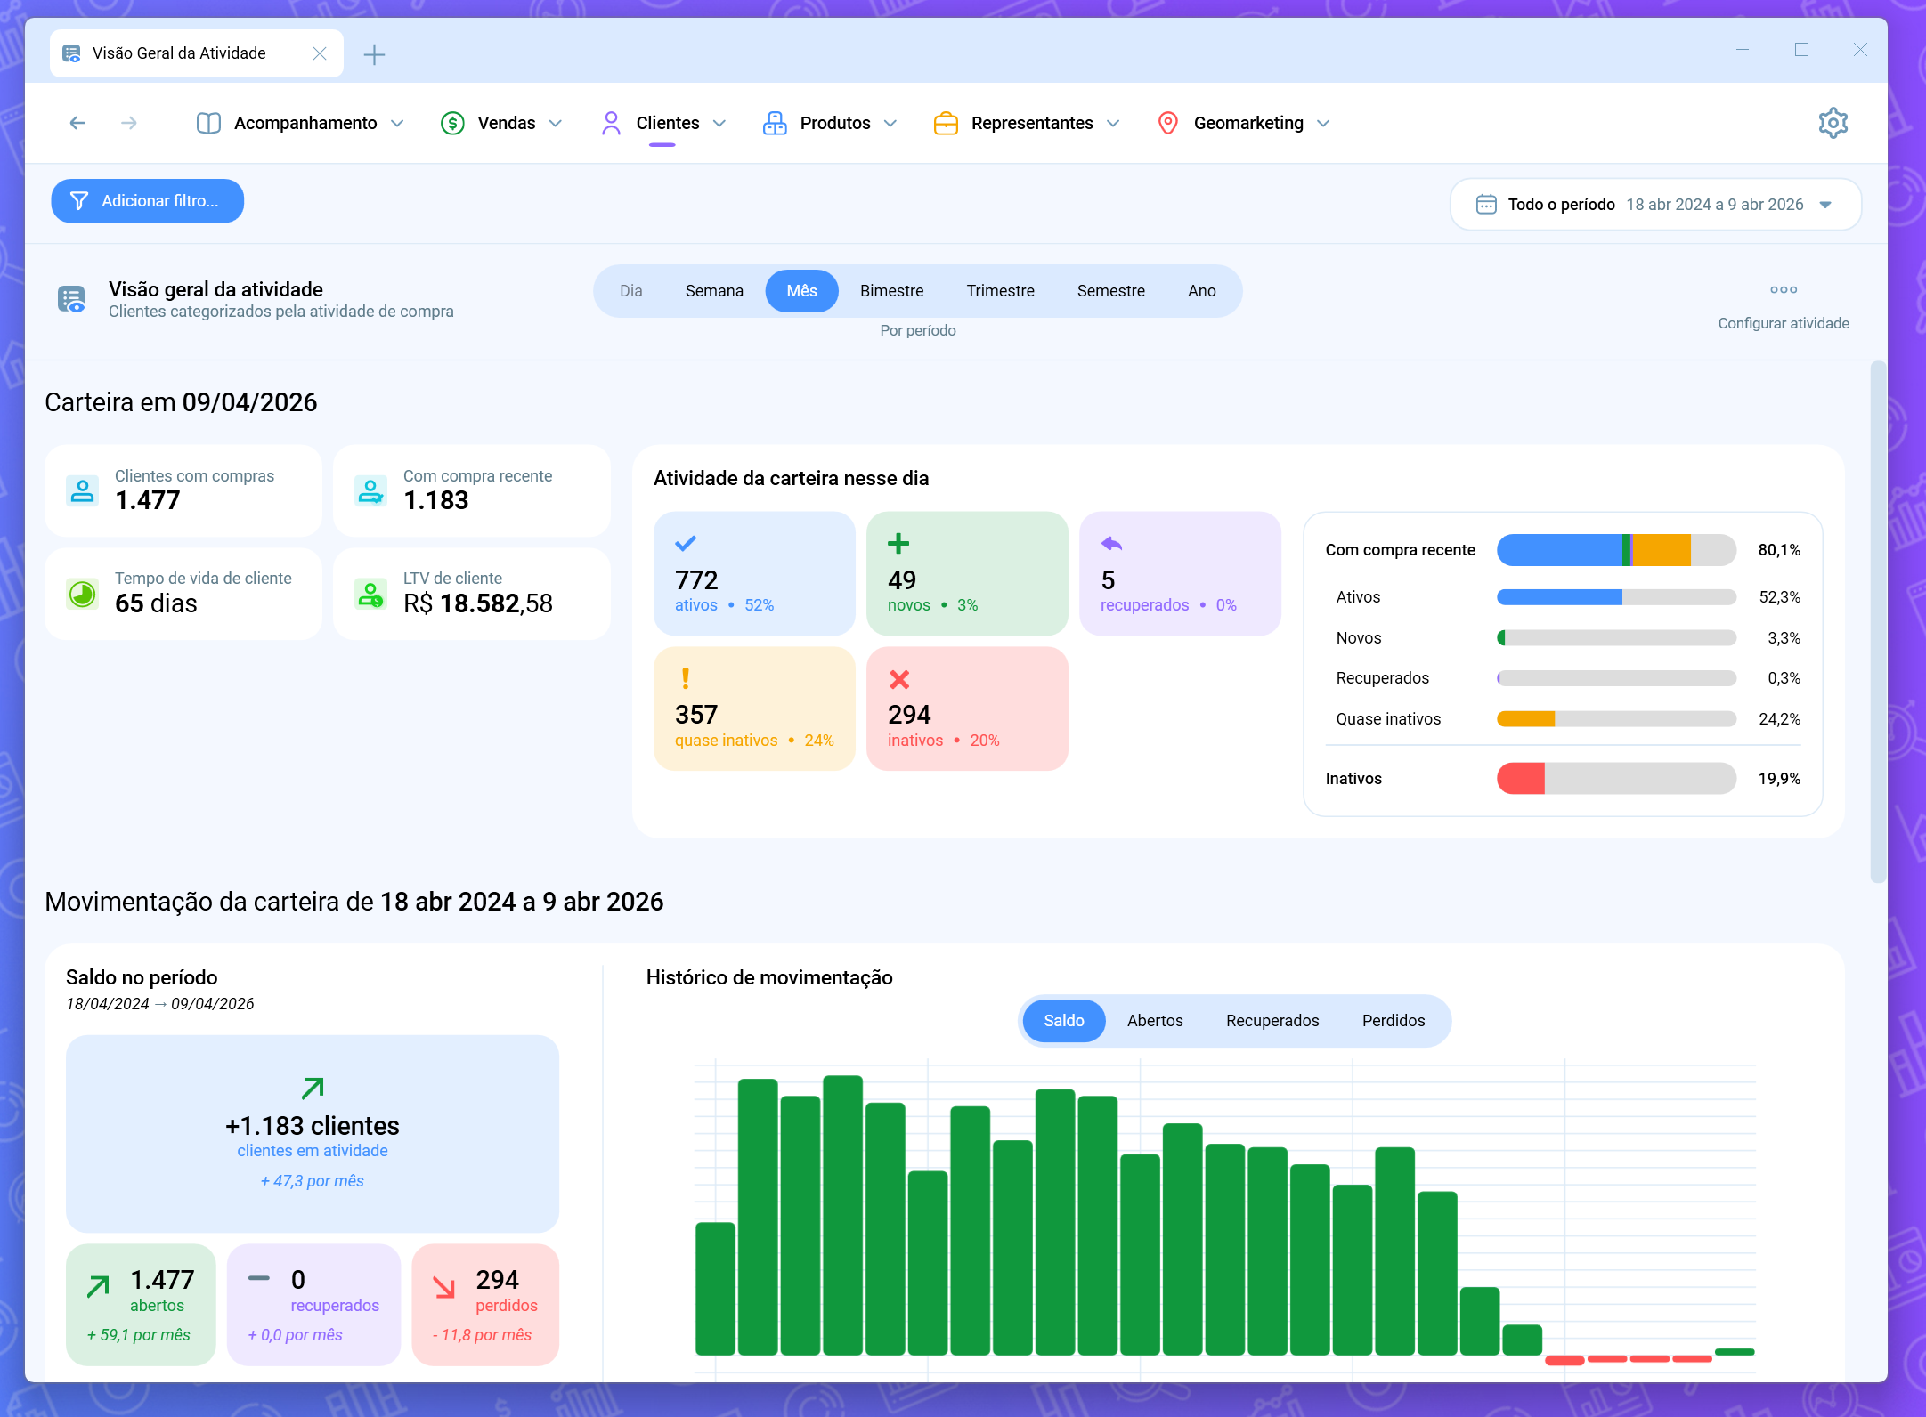This screenshot has width=1926, height=1417.
Task: Open application settings gear icon
Action: (x=1833, y=122)
